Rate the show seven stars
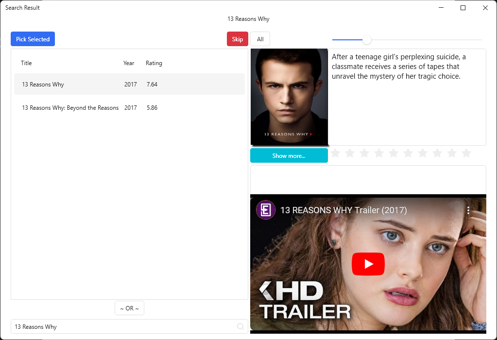This screenshot has height=340, width=497. click(423, 153)
